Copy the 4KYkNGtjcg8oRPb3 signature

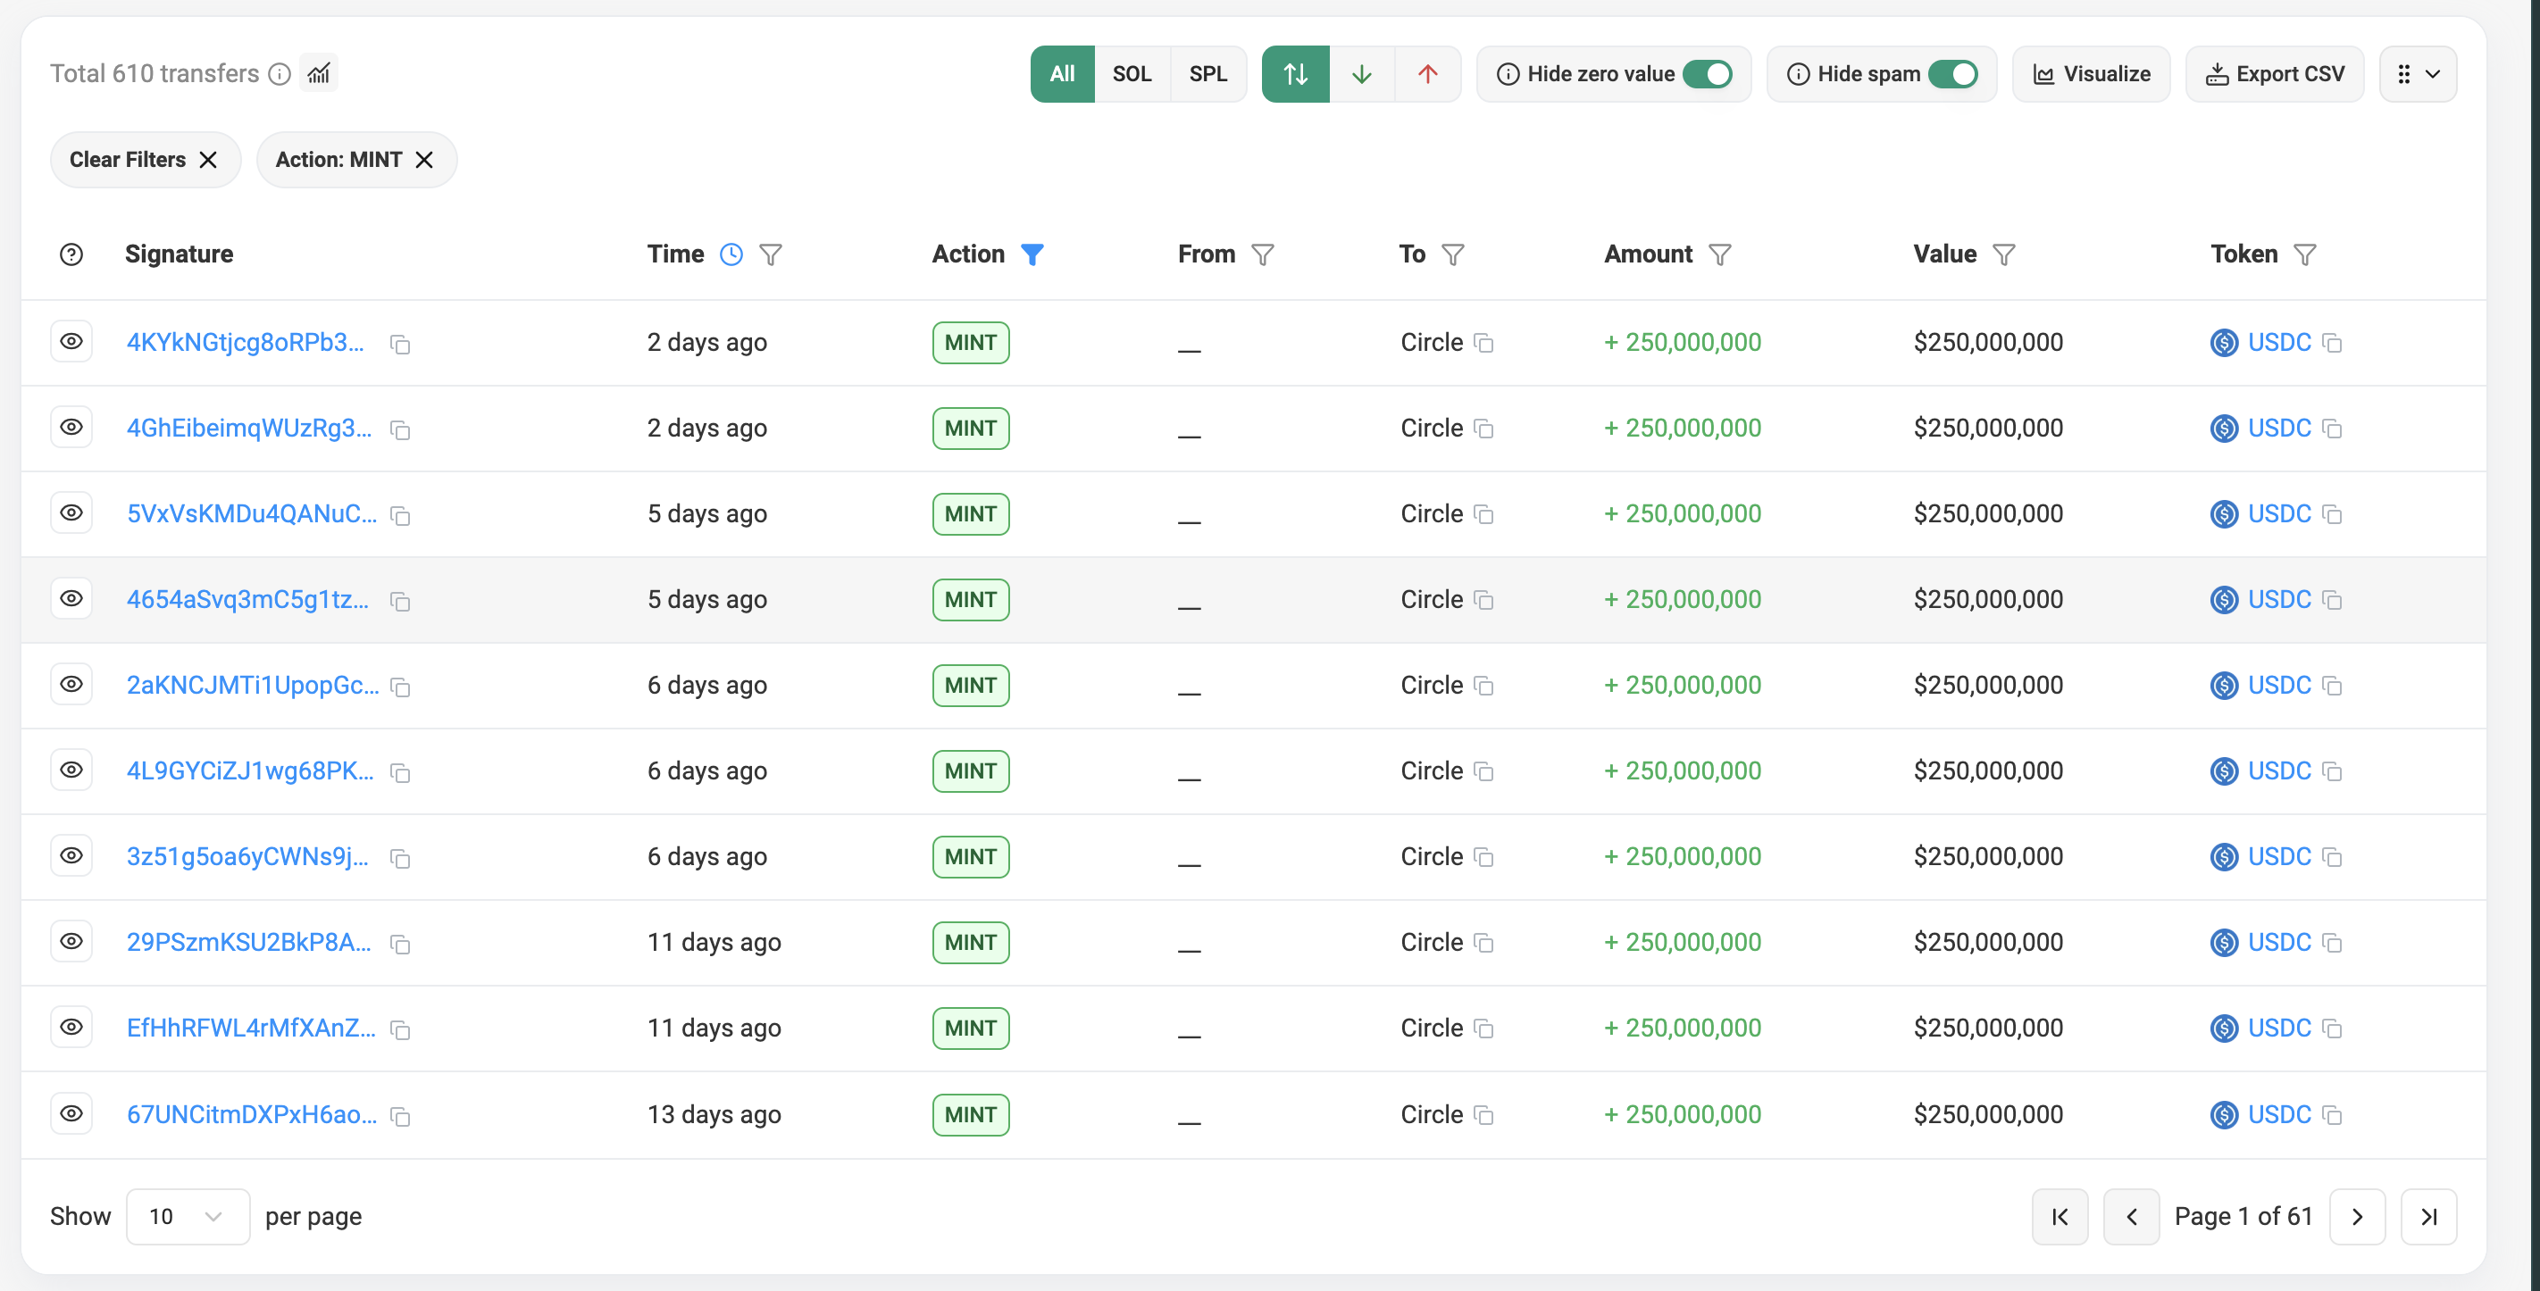pos(400,344)
